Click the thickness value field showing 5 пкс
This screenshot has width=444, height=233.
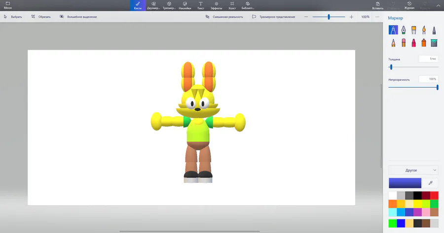pos(429,59)
